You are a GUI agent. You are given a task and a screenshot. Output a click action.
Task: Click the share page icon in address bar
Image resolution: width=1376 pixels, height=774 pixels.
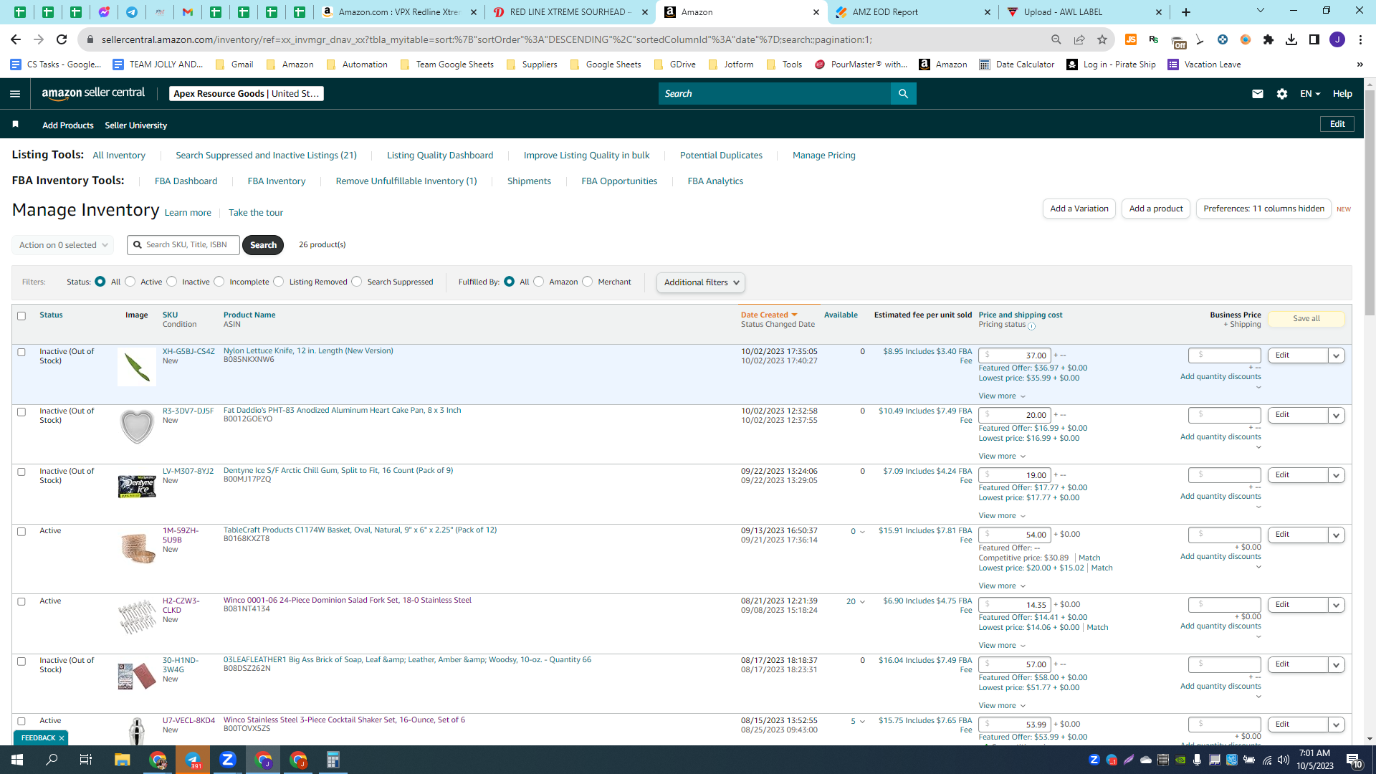point(1079,39)
